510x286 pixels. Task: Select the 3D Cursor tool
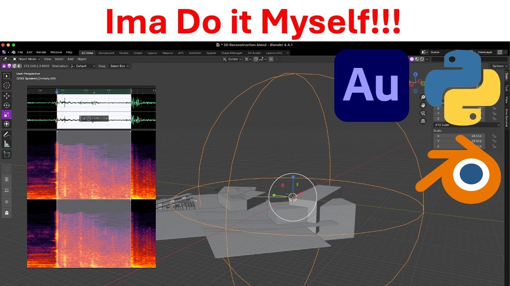point(7,85)
